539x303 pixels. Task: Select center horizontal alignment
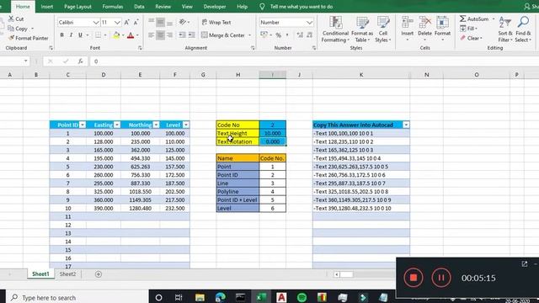[161, 35]
